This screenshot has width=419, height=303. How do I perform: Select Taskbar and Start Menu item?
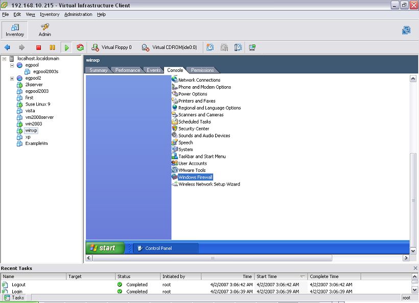click(x=199, y=156)
